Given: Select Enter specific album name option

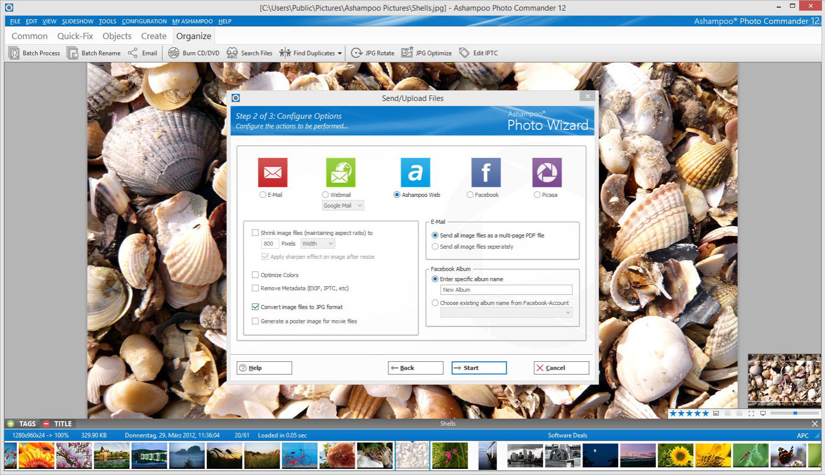Looking at the screenshot, I should click(435, 279).
